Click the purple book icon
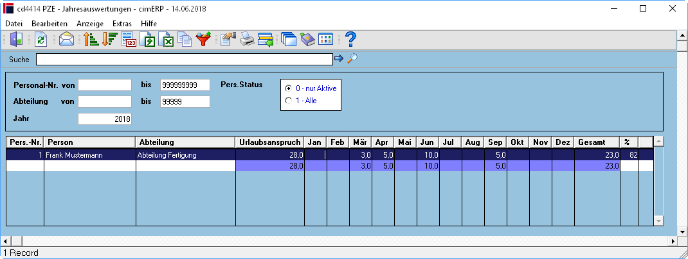 click(x=307, y=39)
